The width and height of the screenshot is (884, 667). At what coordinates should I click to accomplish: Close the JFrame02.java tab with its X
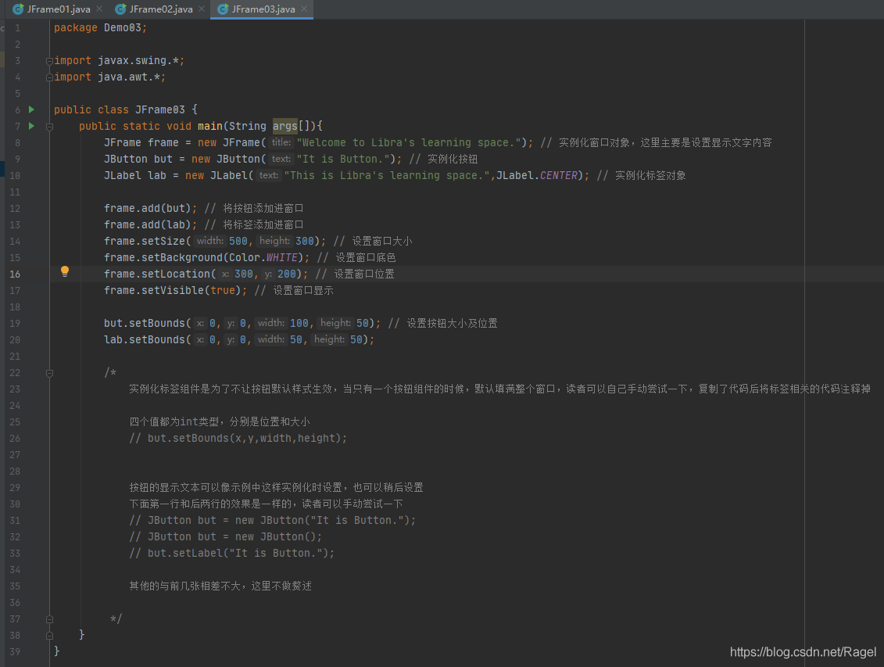[201, 9]
